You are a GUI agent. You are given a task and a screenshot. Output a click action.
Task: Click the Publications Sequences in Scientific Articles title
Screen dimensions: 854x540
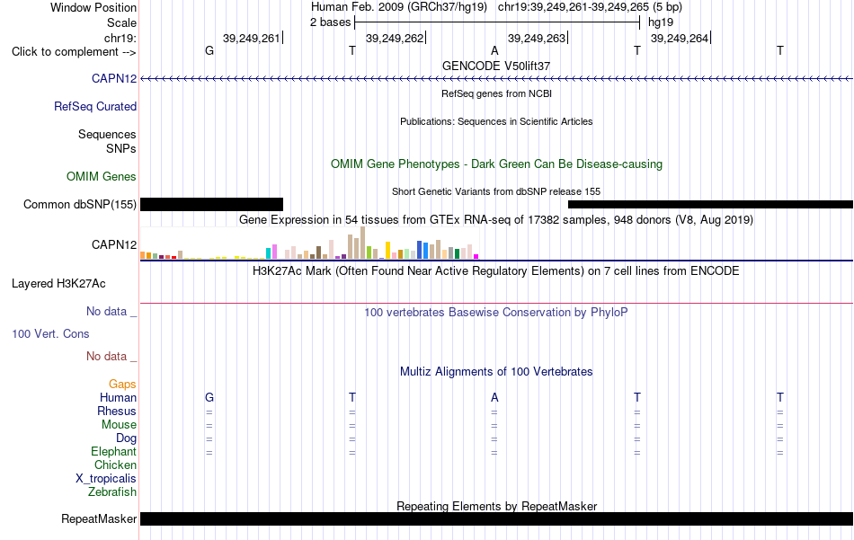pyautogui.click(x=496, y=121)
